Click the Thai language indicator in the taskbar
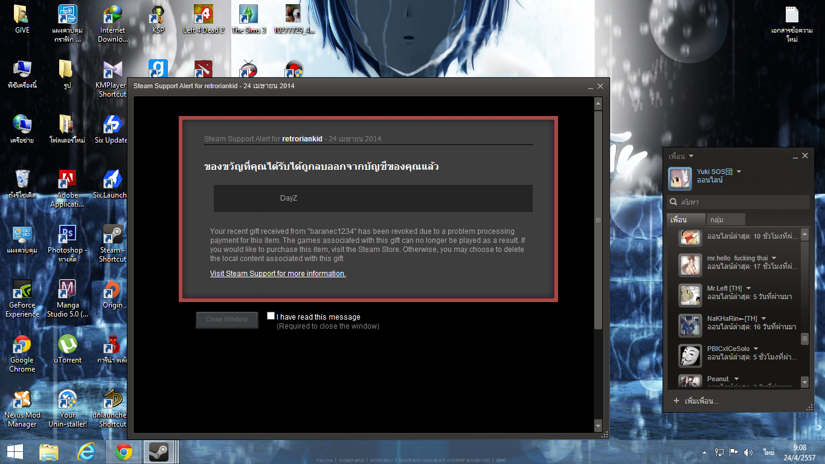This screenshot has height=464, width=825. tap(769, 452)
